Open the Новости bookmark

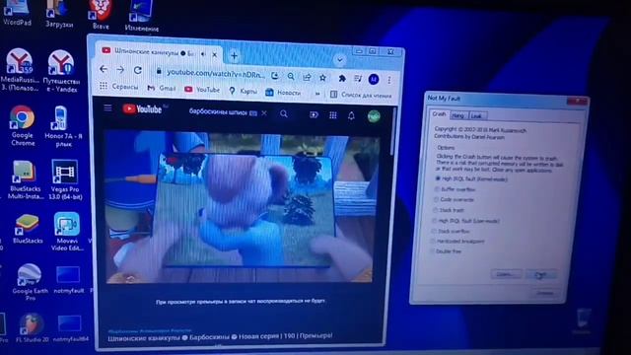(283, 92)
